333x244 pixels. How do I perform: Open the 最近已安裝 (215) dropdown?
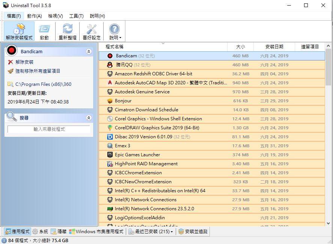172,232
